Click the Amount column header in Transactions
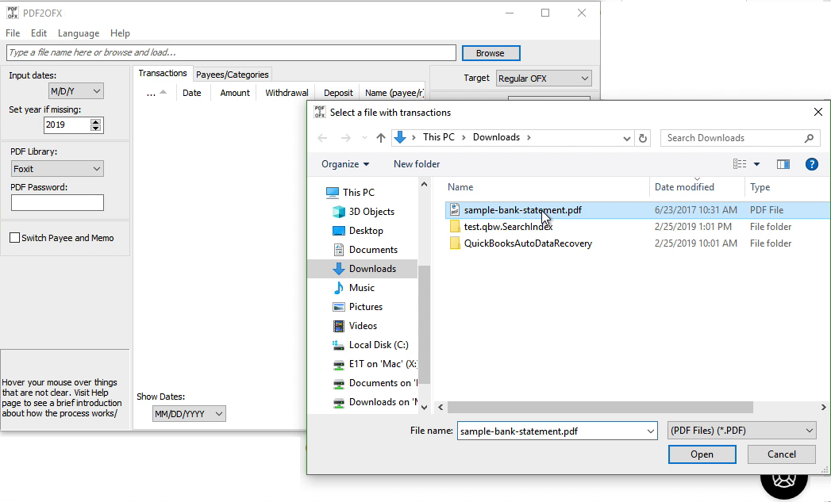Screen dimensions: 831x502 (234, 93)
